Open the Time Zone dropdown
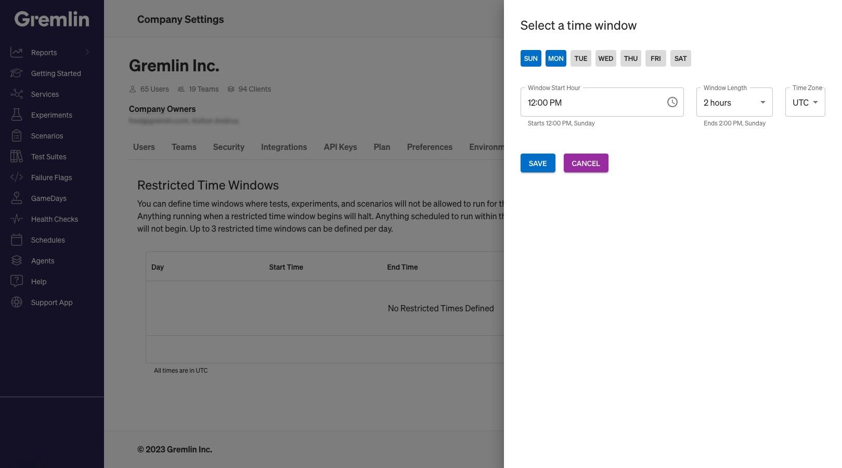The image size is (842, 468). click(805, 103)
